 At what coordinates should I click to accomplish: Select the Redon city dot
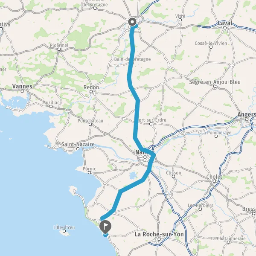[x=91, y=92]
